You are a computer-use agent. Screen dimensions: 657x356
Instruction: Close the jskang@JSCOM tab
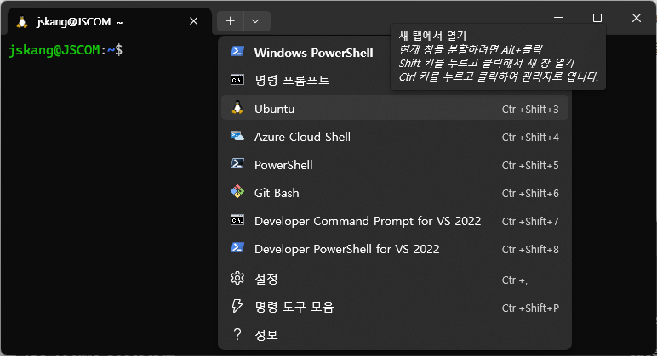[193, 21]
